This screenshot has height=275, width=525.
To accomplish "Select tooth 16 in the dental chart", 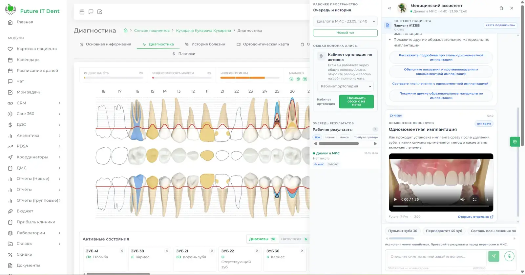I will [137, 120].
